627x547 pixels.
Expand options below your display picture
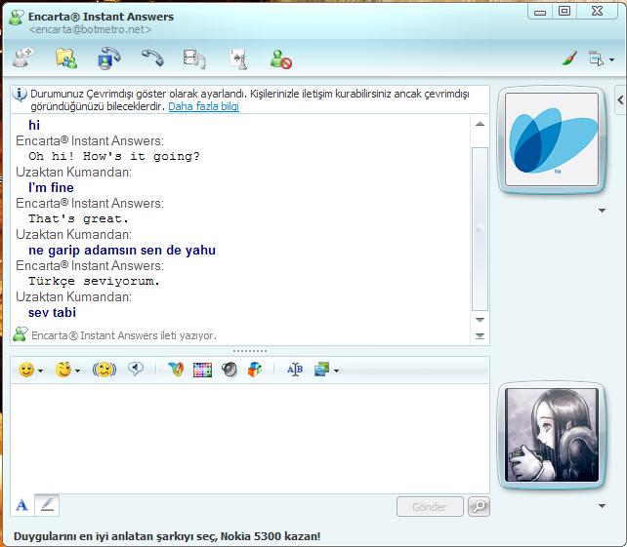coord(603,506)
